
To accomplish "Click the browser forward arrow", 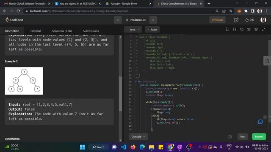I will (11, 11).
